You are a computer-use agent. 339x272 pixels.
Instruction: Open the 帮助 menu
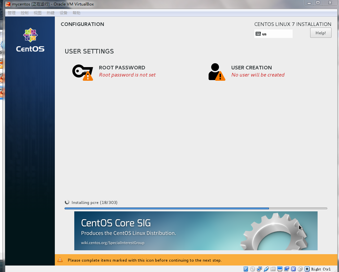point(76,13)
